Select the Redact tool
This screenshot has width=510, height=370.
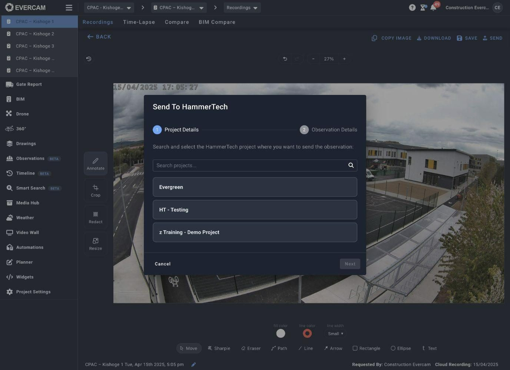click(96, 217)
